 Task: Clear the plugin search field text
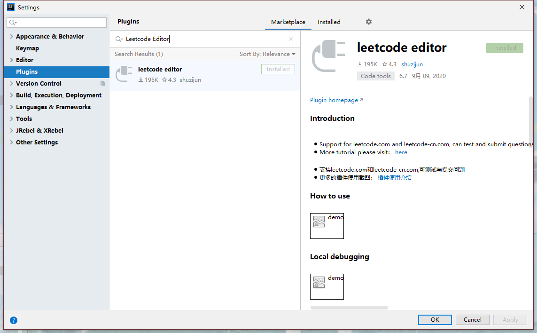(x=291, y=39)
